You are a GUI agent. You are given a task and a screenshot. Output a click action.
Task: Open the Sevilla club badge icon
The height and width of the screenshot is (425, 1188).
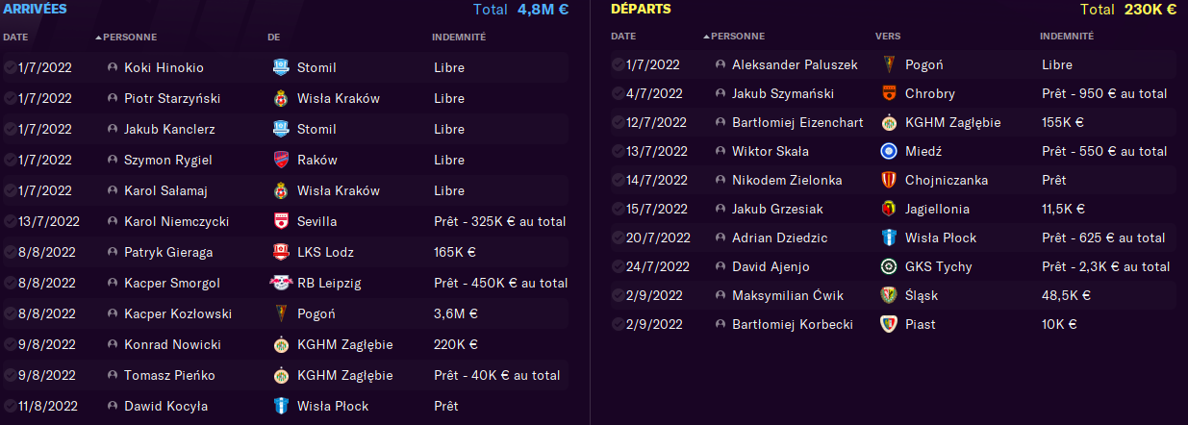281,221
